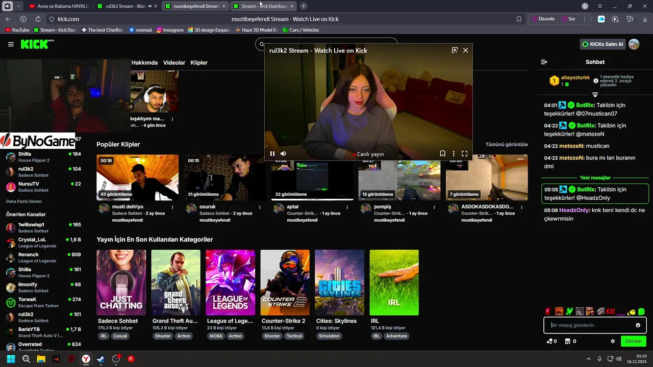
Task: Click the Tümünü görüntüle link
Action: pos(507,145)
